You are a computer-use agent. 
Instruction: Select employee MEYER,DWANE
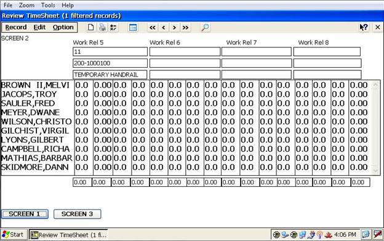(x=30, y=112)
